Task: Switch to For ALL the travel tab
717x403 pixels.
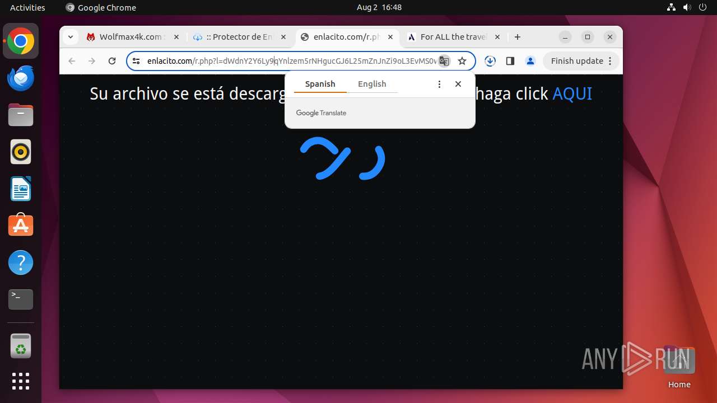Action: [453, 37]
